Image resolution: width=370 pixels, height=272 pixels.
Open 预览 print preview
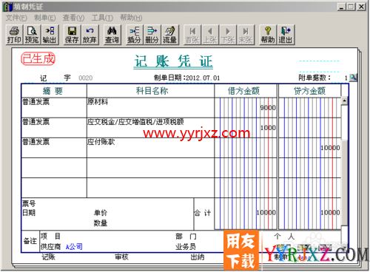pos(32,35)
